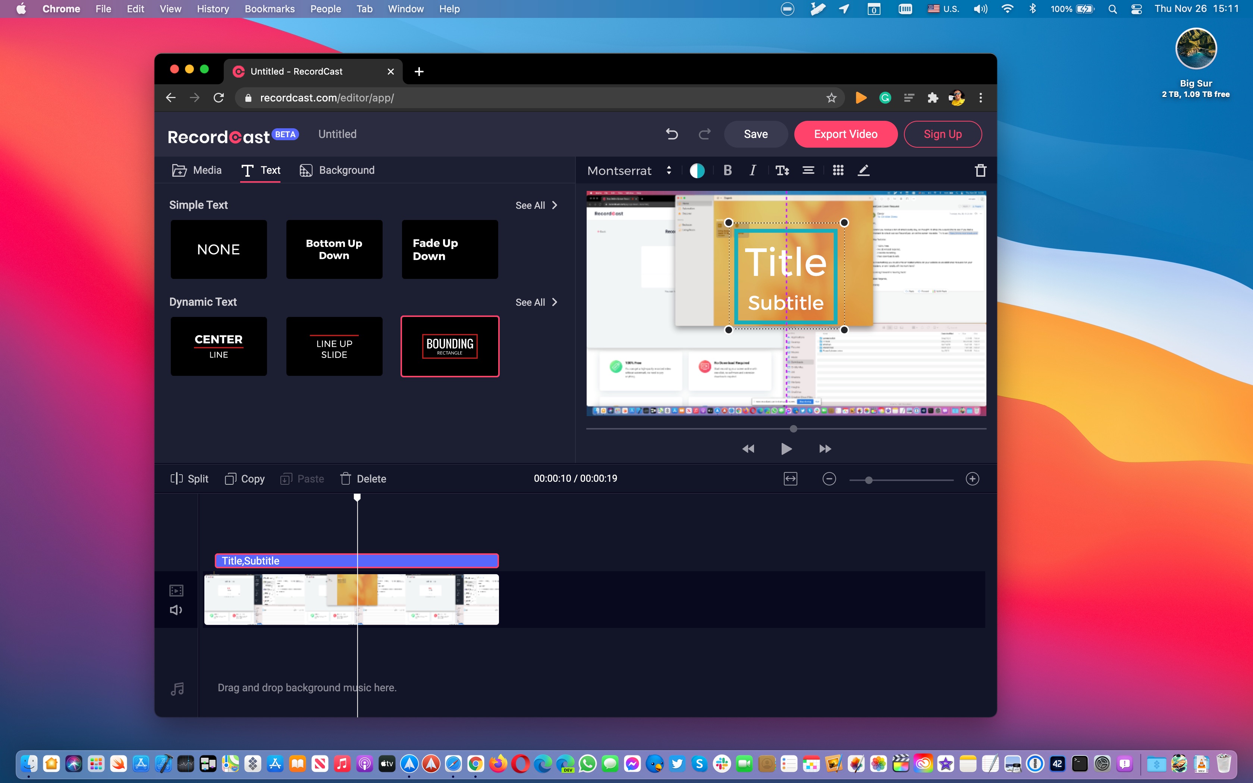Select the Subtitle text in preview
Screen dimensions: 1253x783
click(x=785, y=303)
